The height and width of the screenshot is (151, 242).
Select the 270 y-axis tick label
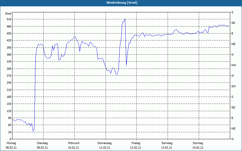coord(9,76)
